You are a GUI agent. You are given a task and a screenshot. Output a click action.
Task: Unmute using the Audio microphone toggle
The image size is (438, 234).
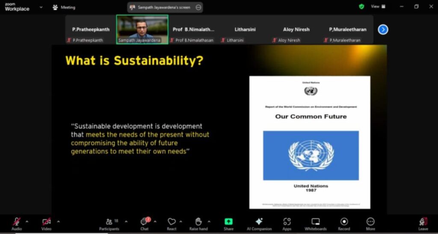tap(17, 223)
